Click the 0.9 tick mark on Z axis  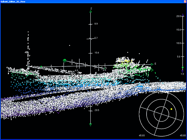coord(90,24)
